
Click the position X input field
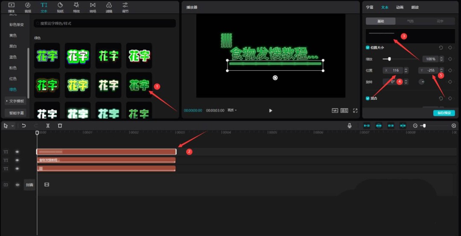point(395,70)
